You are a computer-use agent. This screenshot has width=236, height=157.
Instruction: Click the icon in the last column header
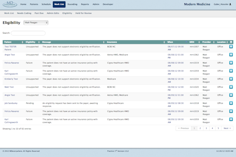point(231,42)
